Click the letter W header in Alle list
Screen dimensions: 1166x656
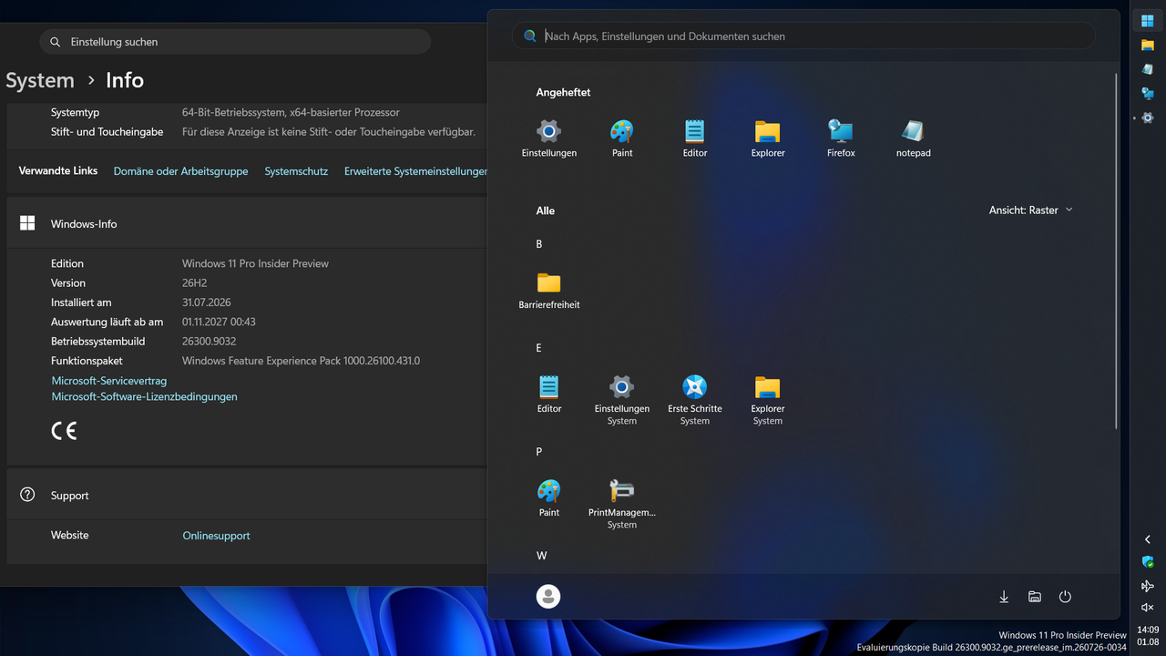tap(541, 556)
